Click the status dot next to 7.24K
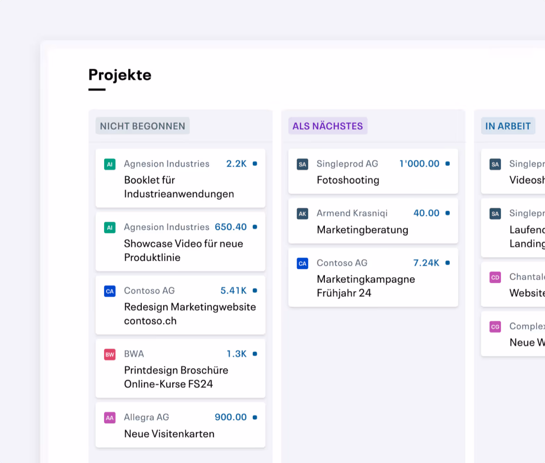Image resolution: width=545 pixels, height=463 pixels. click(x=447, y=263)
